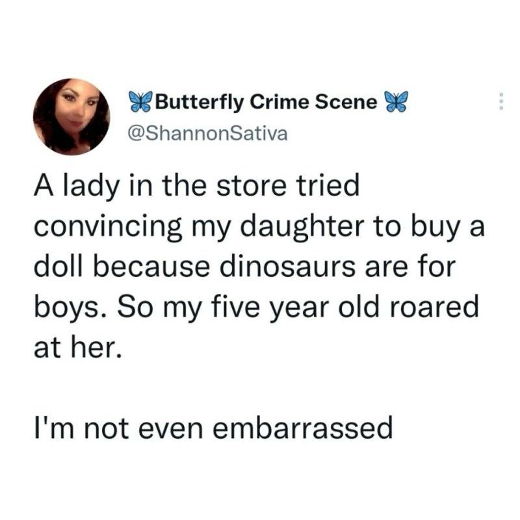Viewport: 520px width, 520px height.
Task: Click the word 'store' in the first line
Action: click(252, 187)
